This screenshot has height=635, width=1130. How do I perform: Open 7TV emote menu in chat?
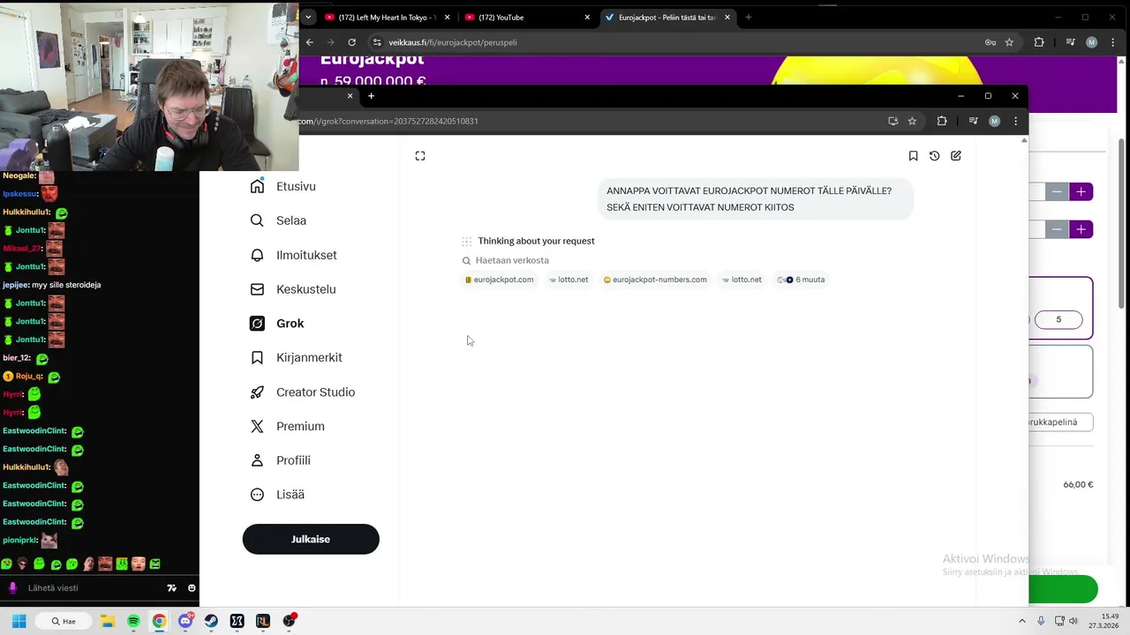coord(172,588)
